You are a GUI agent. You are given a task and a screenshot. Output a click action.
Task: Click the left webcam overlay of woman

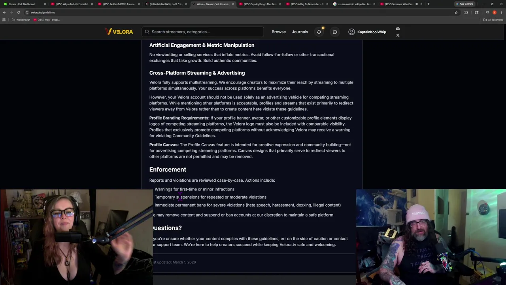(76, 237)
